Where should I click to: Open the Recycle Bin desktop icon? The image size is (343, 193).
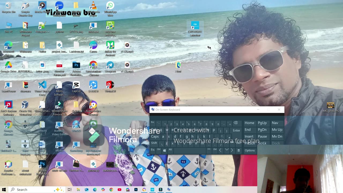[8, 8]
